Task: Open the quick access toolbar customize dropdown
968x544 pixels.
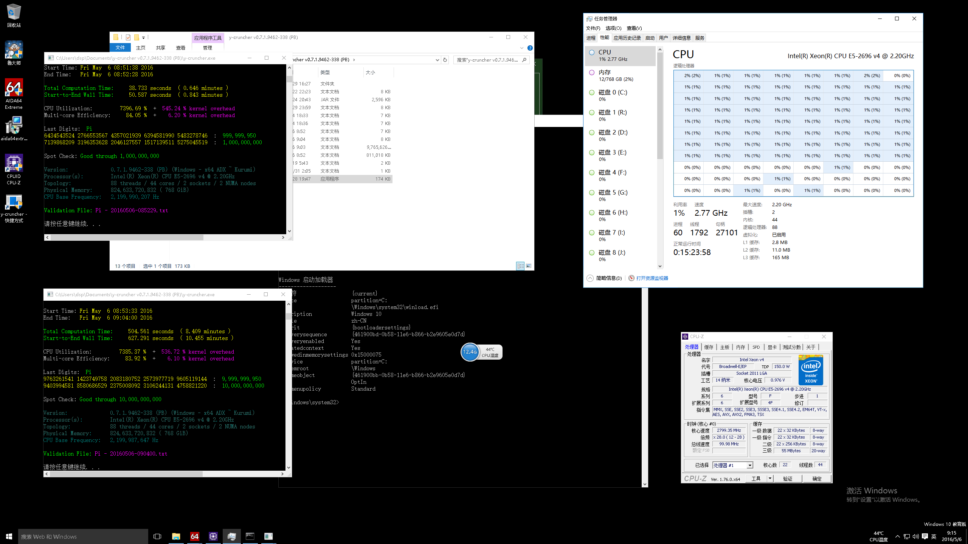Action: click(144, 38)
